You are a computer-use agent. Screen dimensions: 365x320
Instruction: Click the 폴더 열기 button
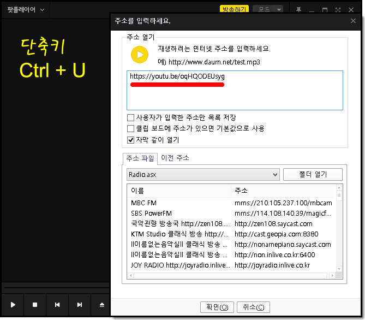[x=313, y=174]
